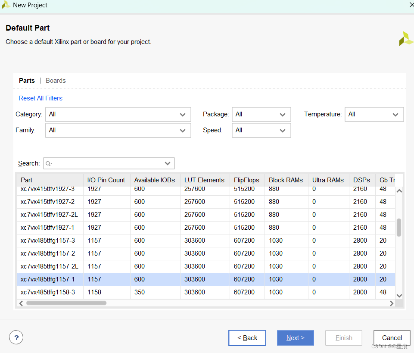Expand the Search history dropdown arrow
Screen dimensions: 414x353
[168, 163]
